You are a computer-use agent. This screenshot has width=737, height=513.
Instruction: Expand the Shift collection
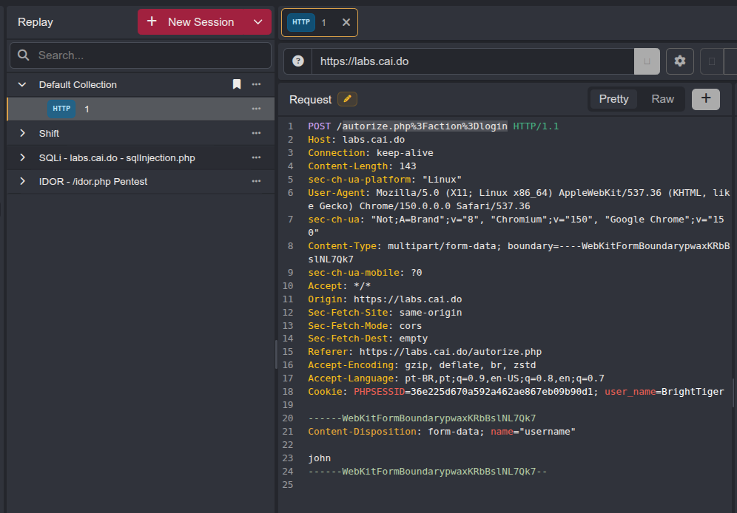point(22,133)
